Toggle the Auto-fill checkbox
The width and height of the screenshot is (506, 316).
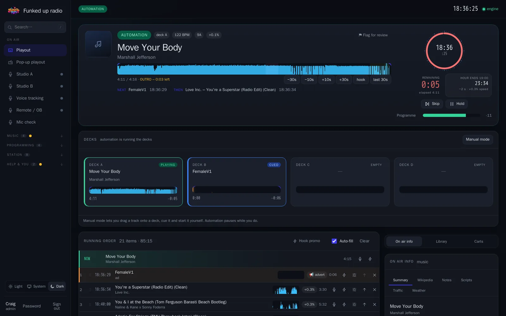pyautogui.click(x=334, y=241)
